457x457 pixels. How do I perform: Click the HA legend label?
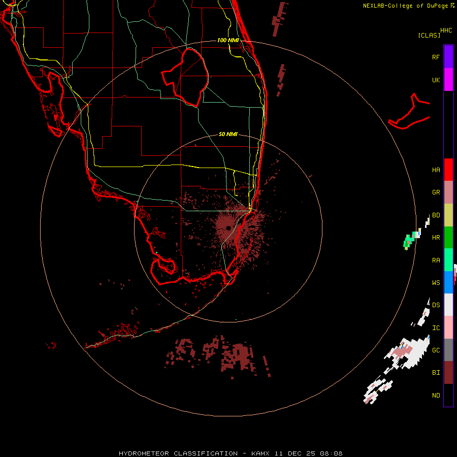tap(436, 170)
